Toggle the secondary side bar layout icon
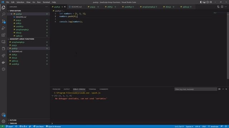The image size is (229, 128). click(x=208, y=2)
